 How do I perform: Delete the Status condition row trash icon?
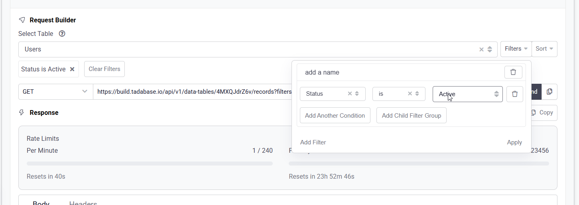(514, 94)
